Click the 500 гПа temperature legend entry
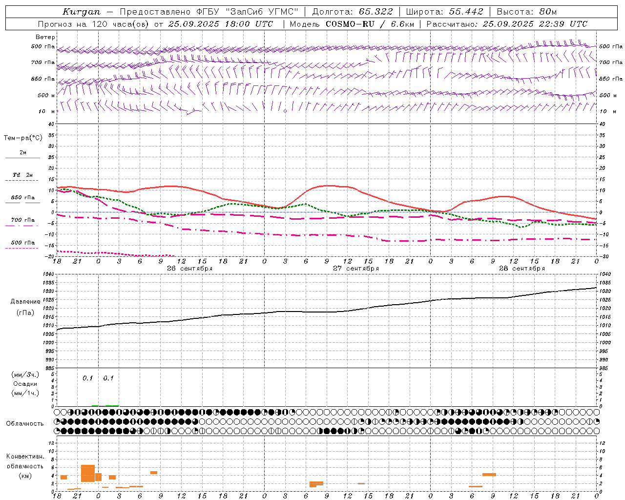Image resolution: width=625 pixels, height=500 pixels. tap(22, 245)
